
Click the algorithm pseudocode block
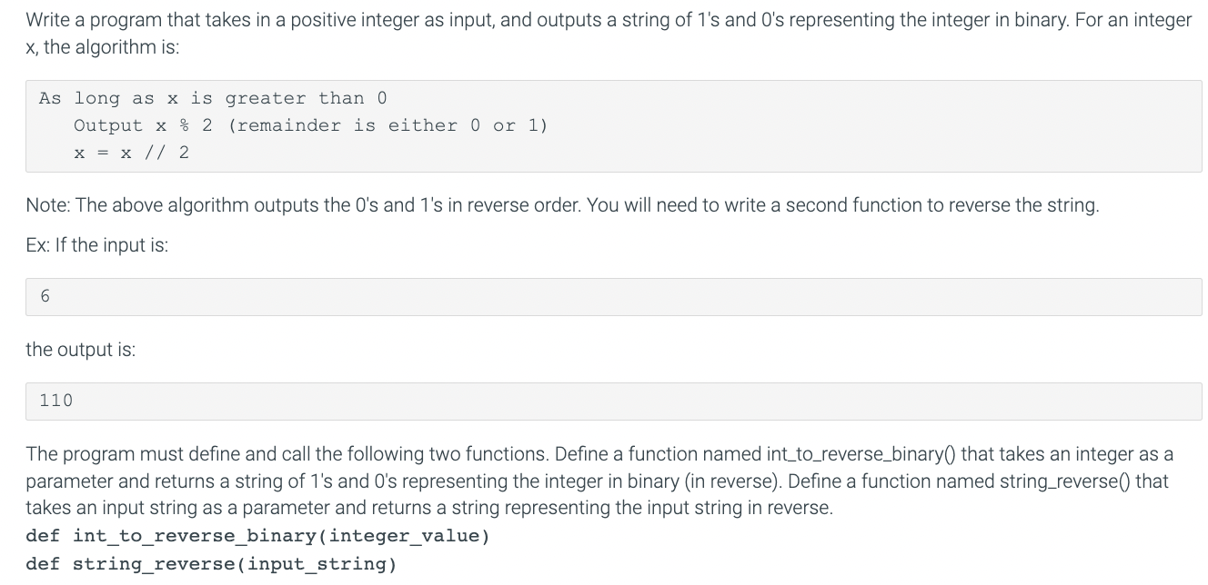coord(613,126)
